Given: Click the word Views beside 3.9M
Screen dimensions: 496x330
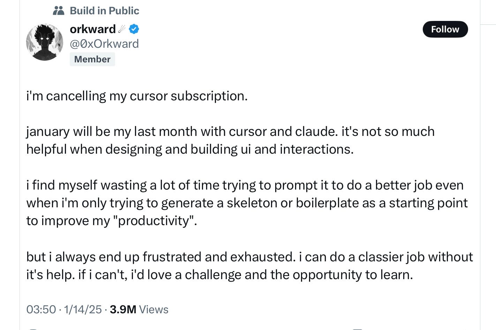Looking at the screenshot, I should point(153,309).
